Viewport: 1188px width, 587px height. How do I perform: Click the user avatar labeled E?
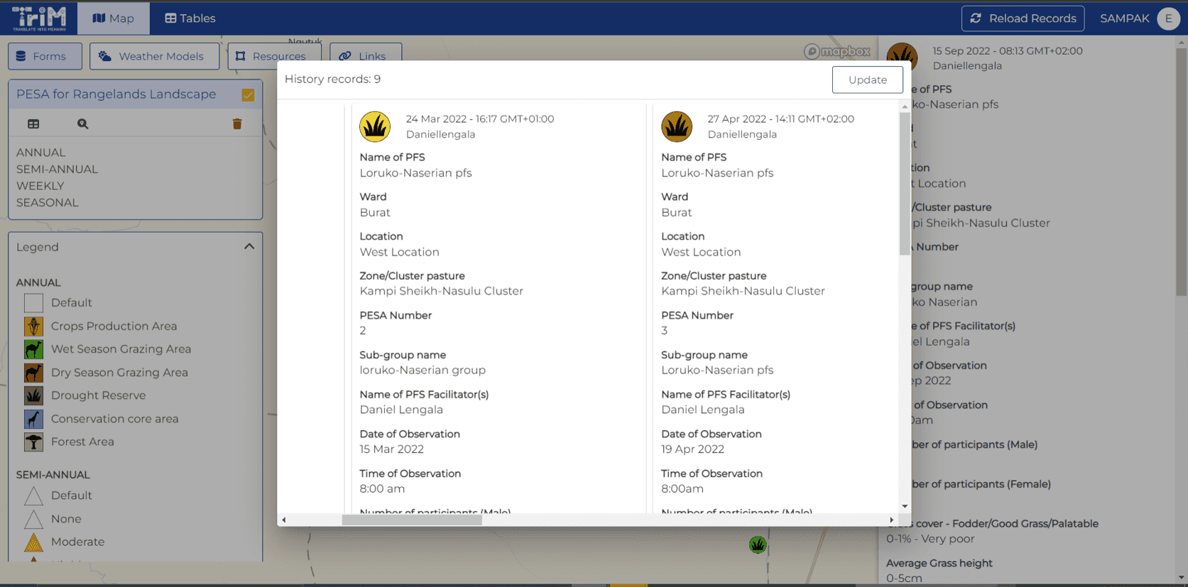pos(1168,18)
